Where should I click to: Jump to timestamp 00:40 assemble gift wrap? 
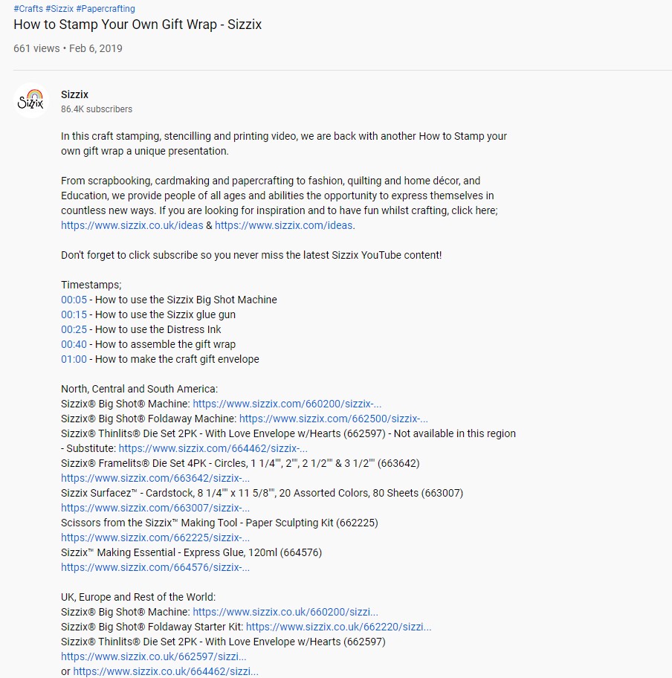pyautogui.click(x=74, y=345)
